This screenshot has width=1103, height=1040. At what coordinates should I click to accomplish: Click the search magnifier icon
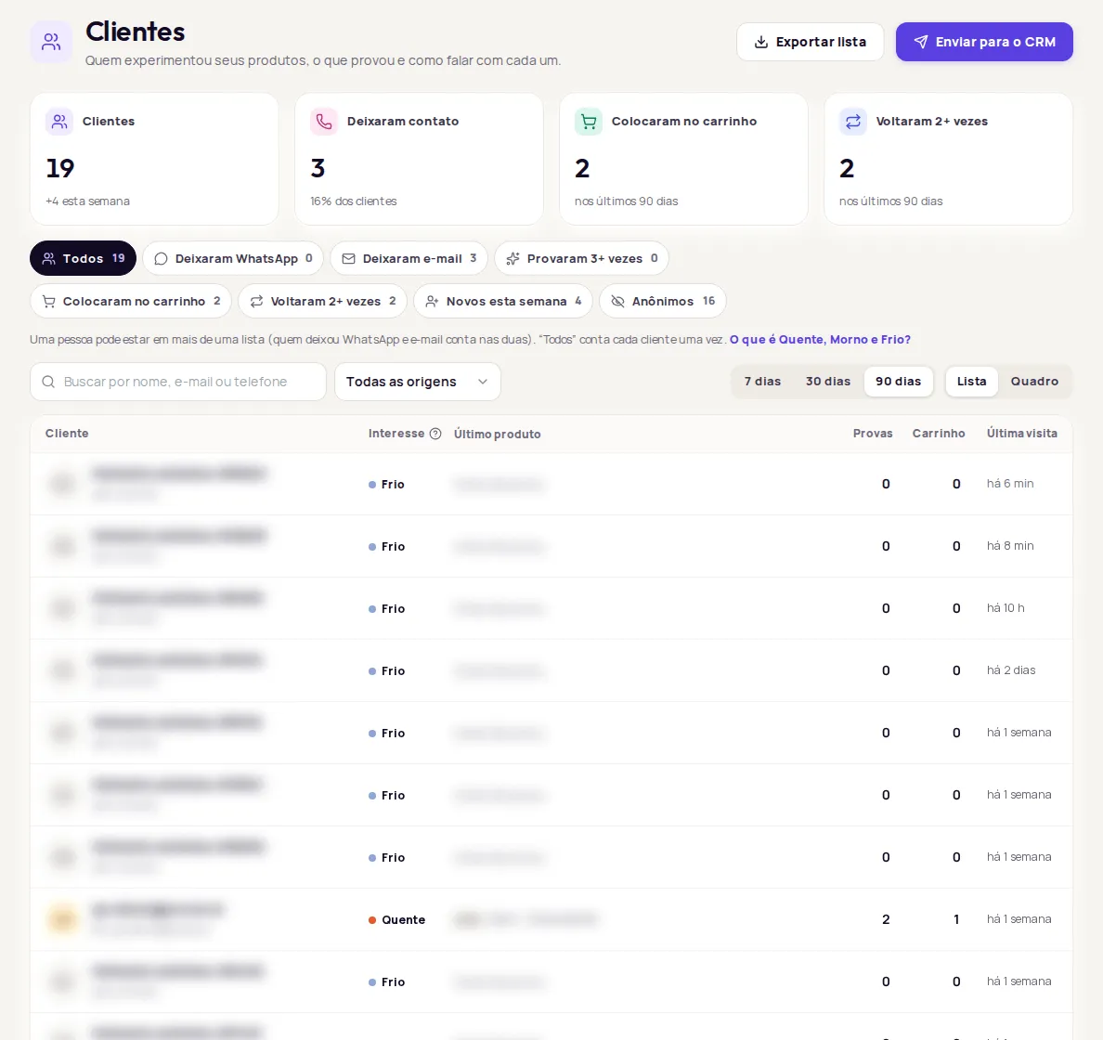[x=48, y=382]
